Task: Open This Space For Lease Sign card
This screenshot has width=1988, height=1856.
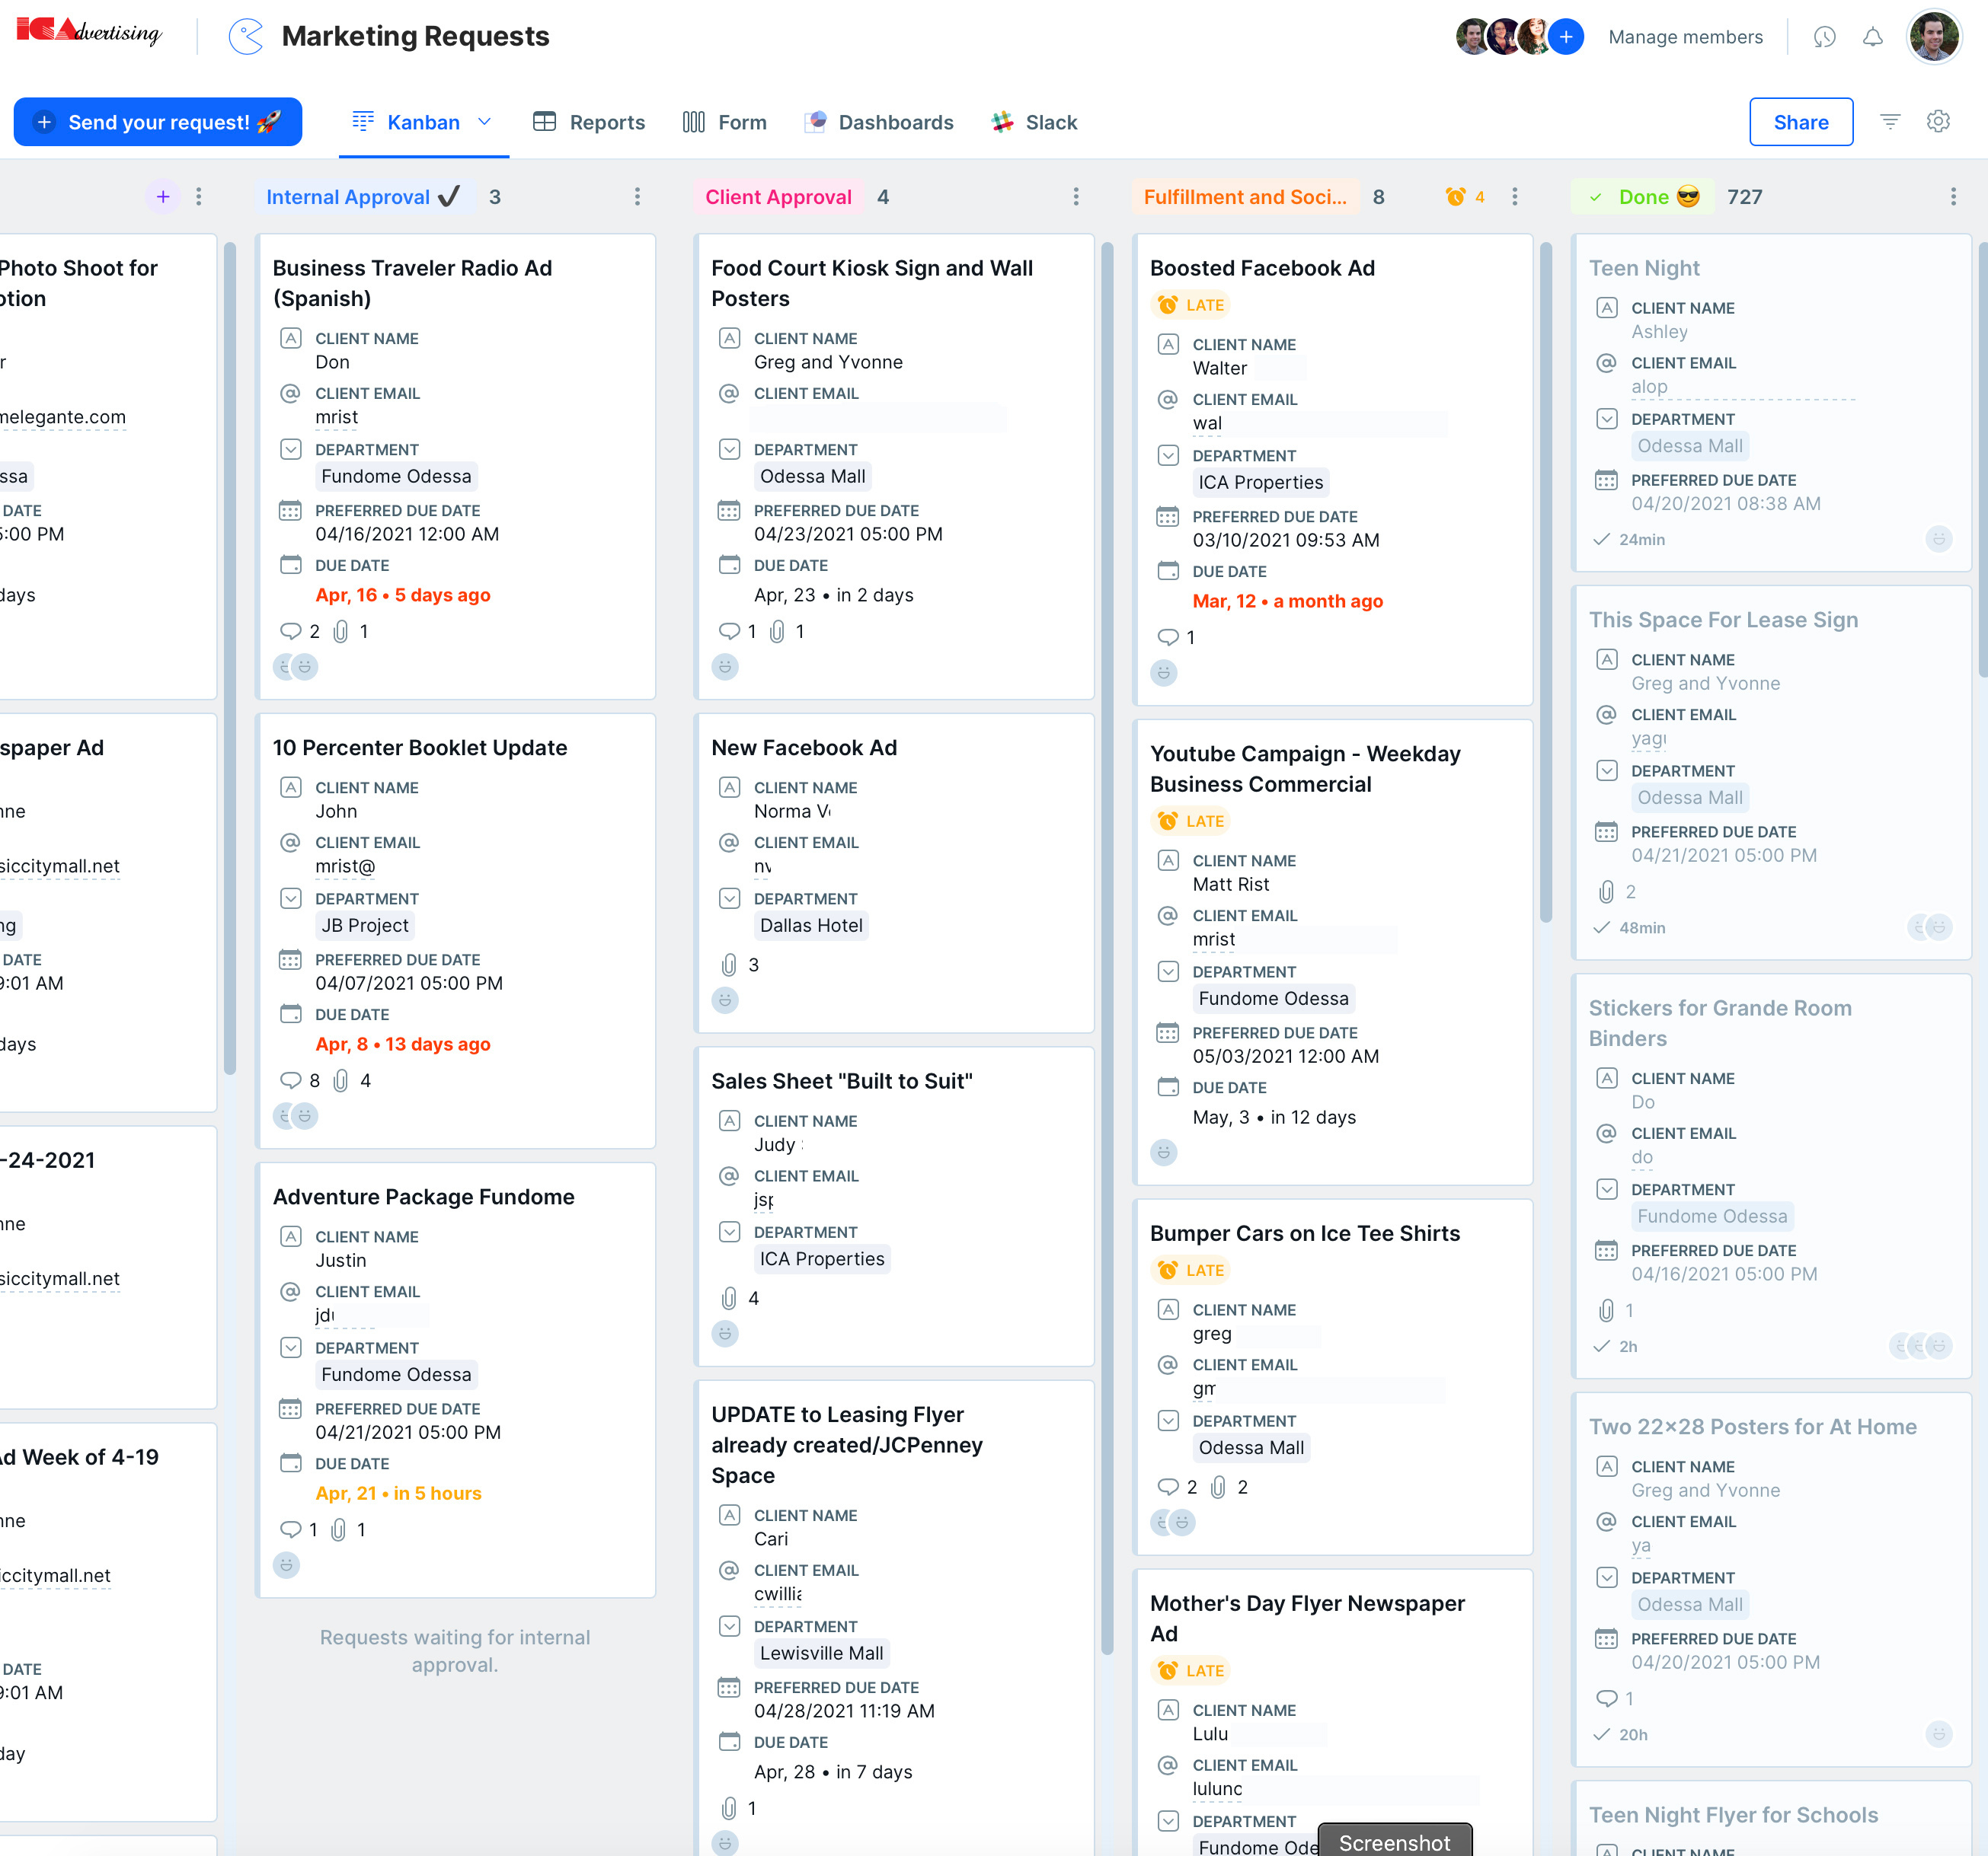Action: coord(1771,773)
